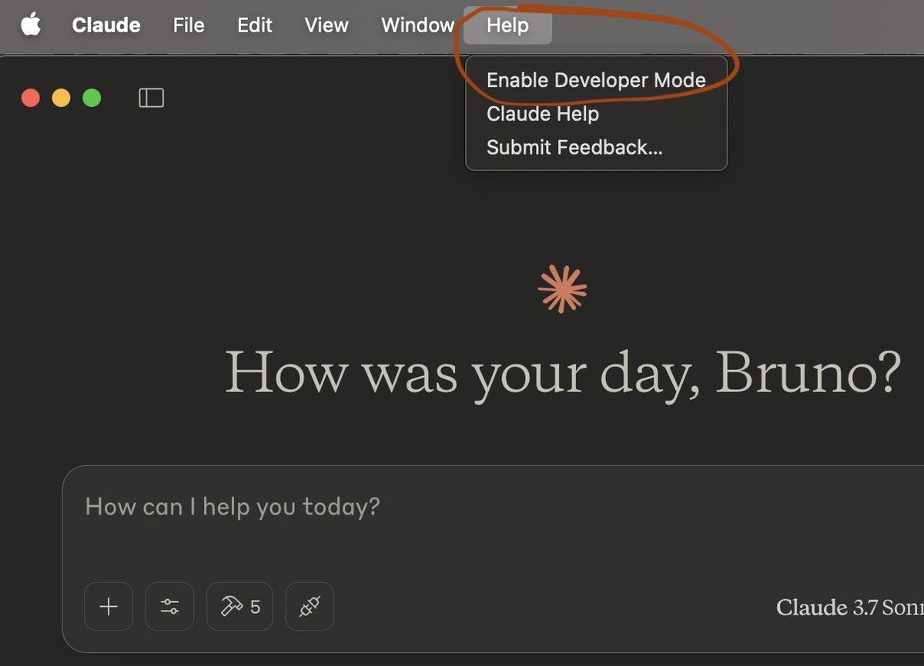The height and width of the screenshot is (666, 924).
Task: Click the orange Claude starburst logo
Action: [562, 289]
